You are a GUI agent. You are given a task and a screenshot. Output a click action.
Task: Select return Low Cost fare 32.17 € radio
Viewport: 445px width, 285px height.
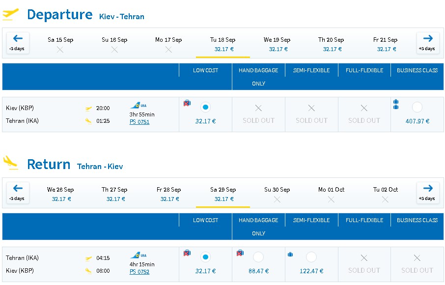click(x=205, y=257)
